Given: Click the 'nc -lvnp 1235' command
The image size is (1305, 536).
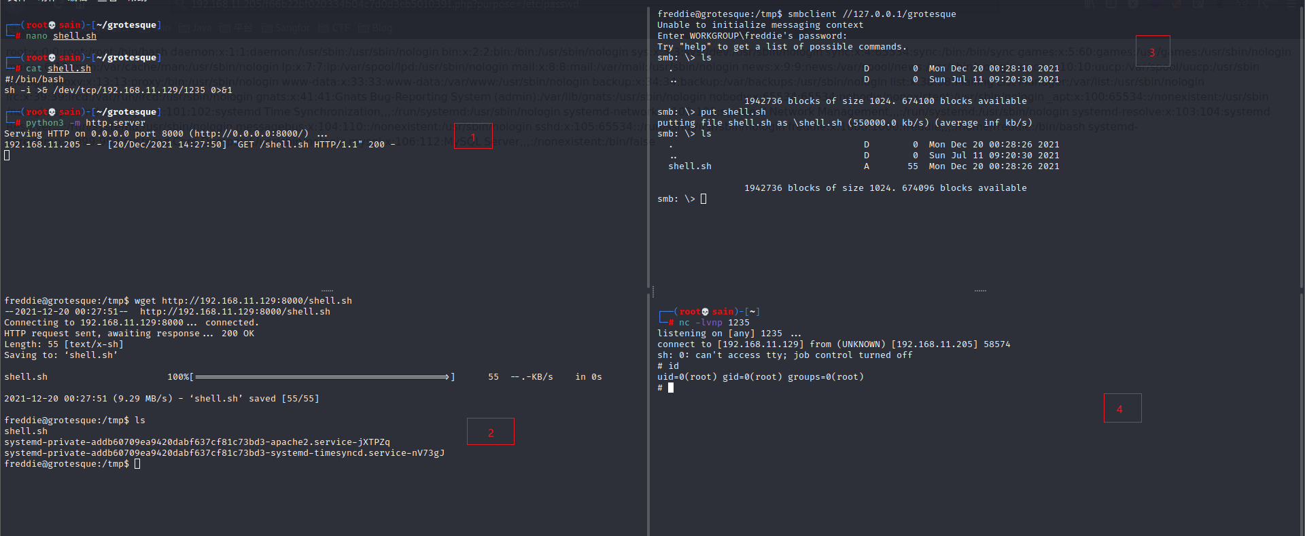Looking at the screenshot, I should [714, 323].
